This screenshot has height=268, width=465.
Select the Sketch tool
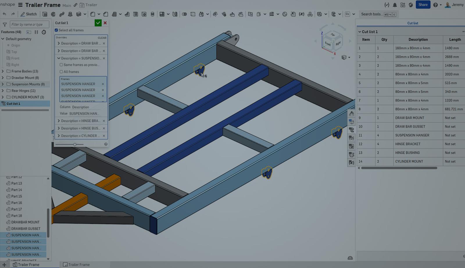click(x=28, y=14)
